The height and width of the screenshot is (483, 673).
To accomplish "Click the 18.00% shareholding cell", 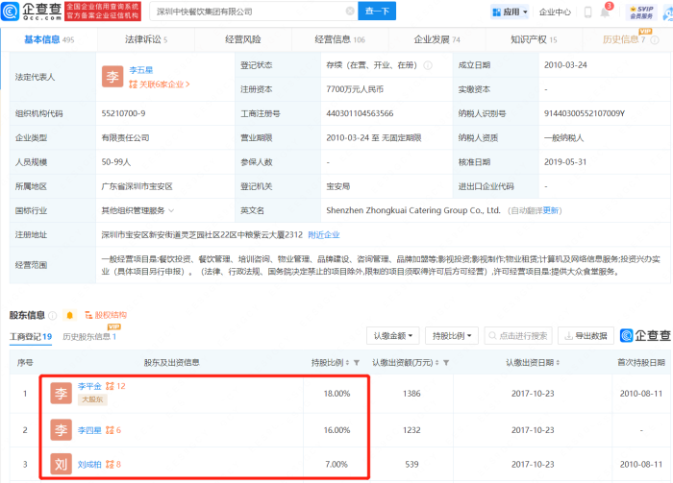I will 336,394.
